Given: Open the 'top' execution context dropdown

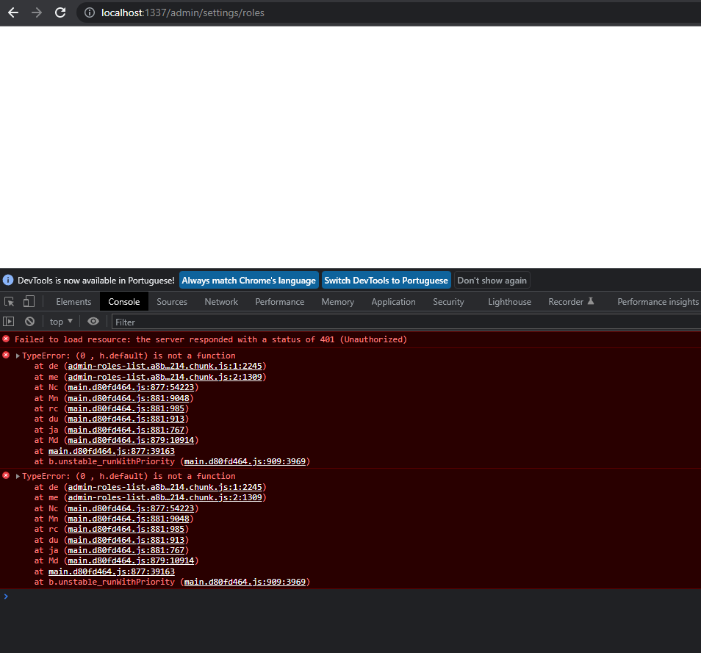Looking at the screenshot, I should [60, 321].
